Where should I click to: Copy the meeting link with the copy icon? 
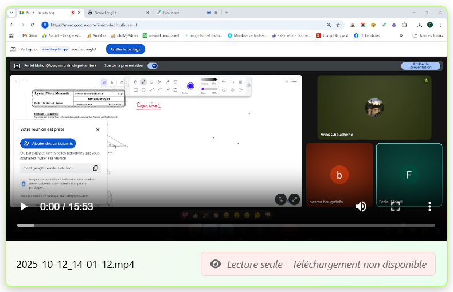95,168
